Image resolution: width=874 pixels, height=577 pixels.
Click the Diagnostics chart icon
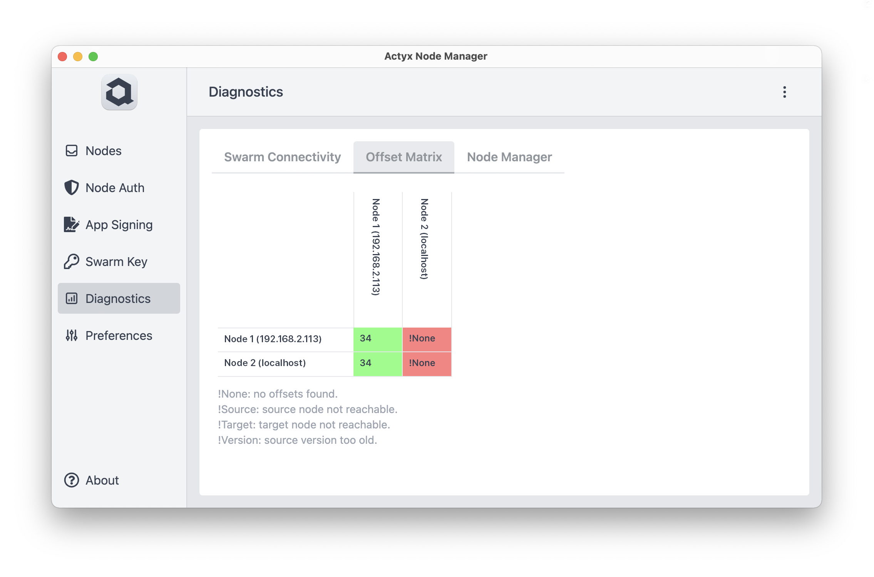point(72,298)
